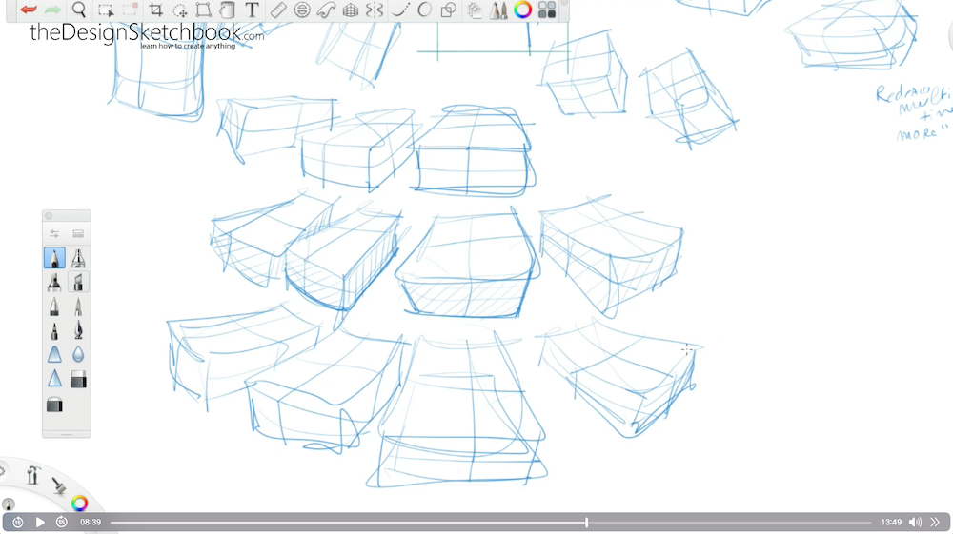Open the Copic color library grid
953x534 pixels.
tap(547, 10)
